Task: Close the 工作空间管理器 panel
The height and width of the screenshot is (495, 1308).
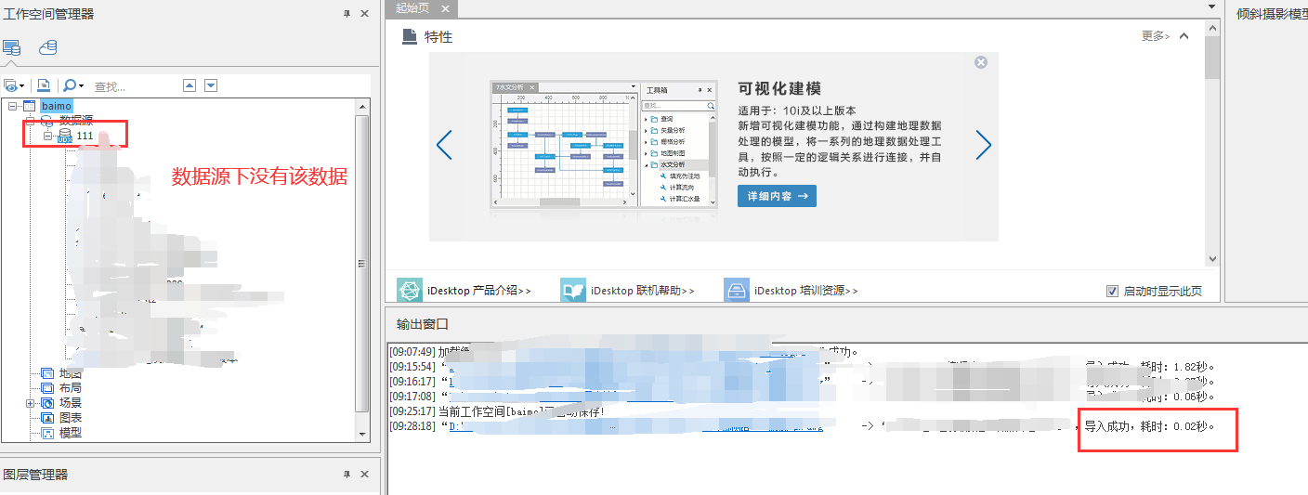Action: coord(365,14)
